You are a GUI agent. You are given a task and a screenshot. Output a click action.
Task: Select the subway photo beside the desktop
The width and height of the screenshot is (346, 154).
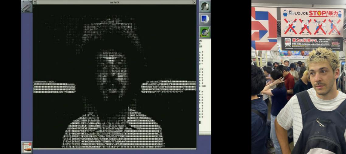pos(299,77)
